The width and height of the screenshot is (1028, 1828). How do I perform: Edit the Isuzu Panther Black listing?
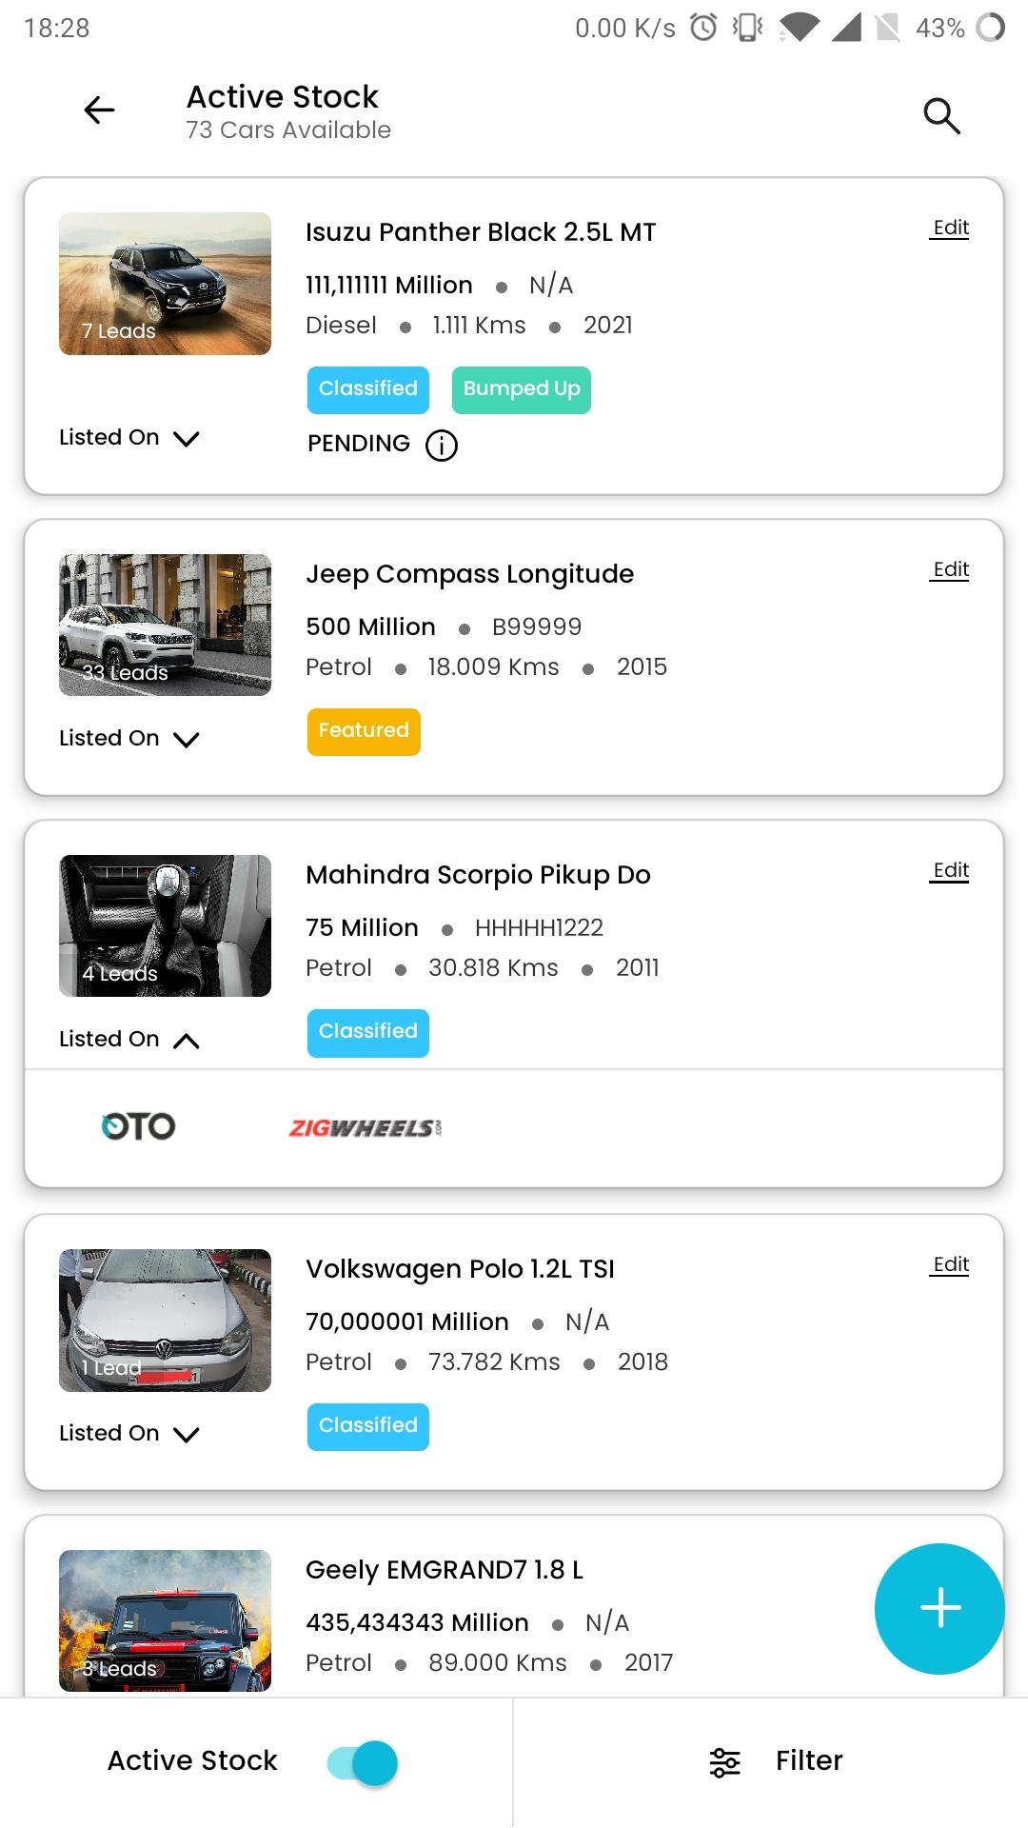950,228
